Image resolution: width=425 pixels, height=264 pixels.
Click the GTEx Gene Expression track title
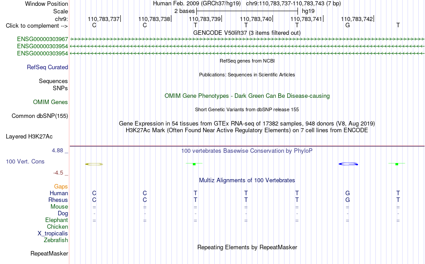[247, 123]
